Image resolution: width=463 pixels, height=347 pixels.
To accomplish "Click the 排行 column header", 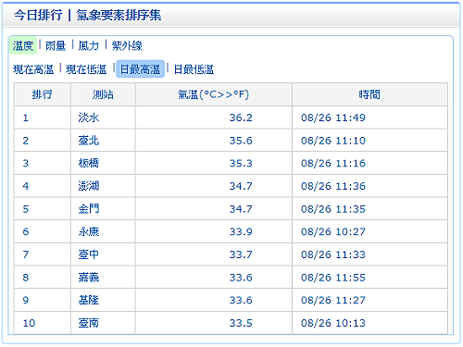I will pos(43,94).
